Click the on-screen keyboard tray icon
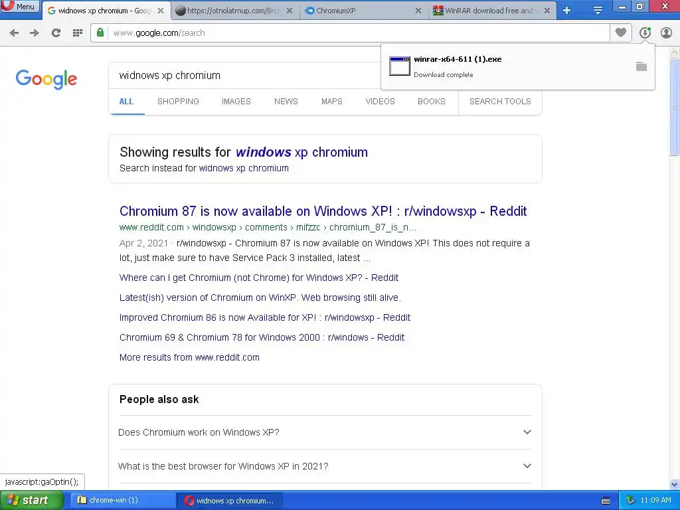 pyautogui.click(x=606, y=501)
